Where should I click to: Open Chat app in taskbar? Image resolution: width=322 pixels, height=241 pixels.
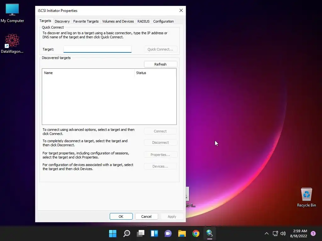point(168,233)
